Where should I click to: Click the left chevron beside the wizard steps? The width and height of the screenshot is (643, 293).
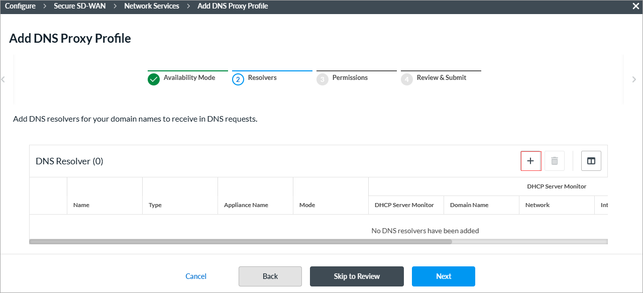(3, 79)
